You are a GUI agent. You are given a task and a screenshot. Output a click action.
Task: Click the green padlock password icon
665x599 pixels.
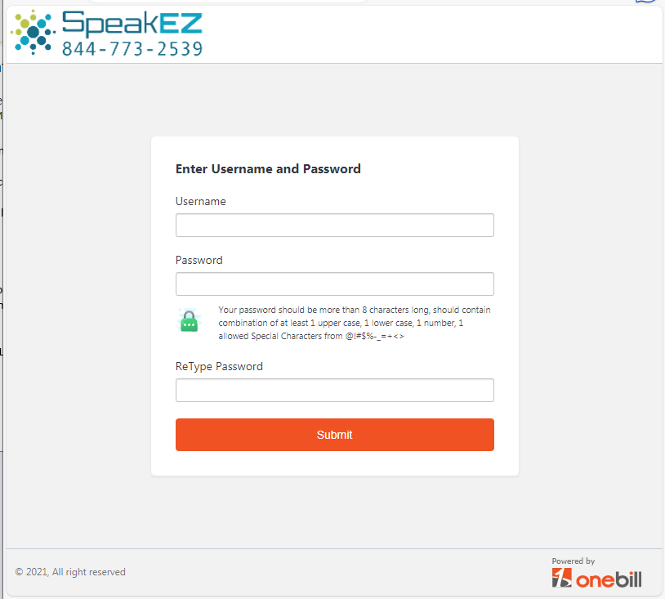189,320
